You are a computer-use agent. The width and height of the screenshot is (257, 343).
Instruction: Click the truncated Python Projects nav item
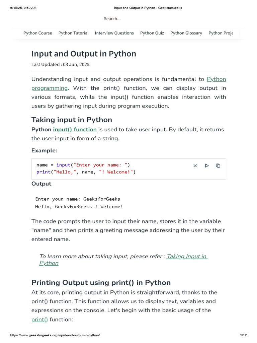click(x=220, y=33)
